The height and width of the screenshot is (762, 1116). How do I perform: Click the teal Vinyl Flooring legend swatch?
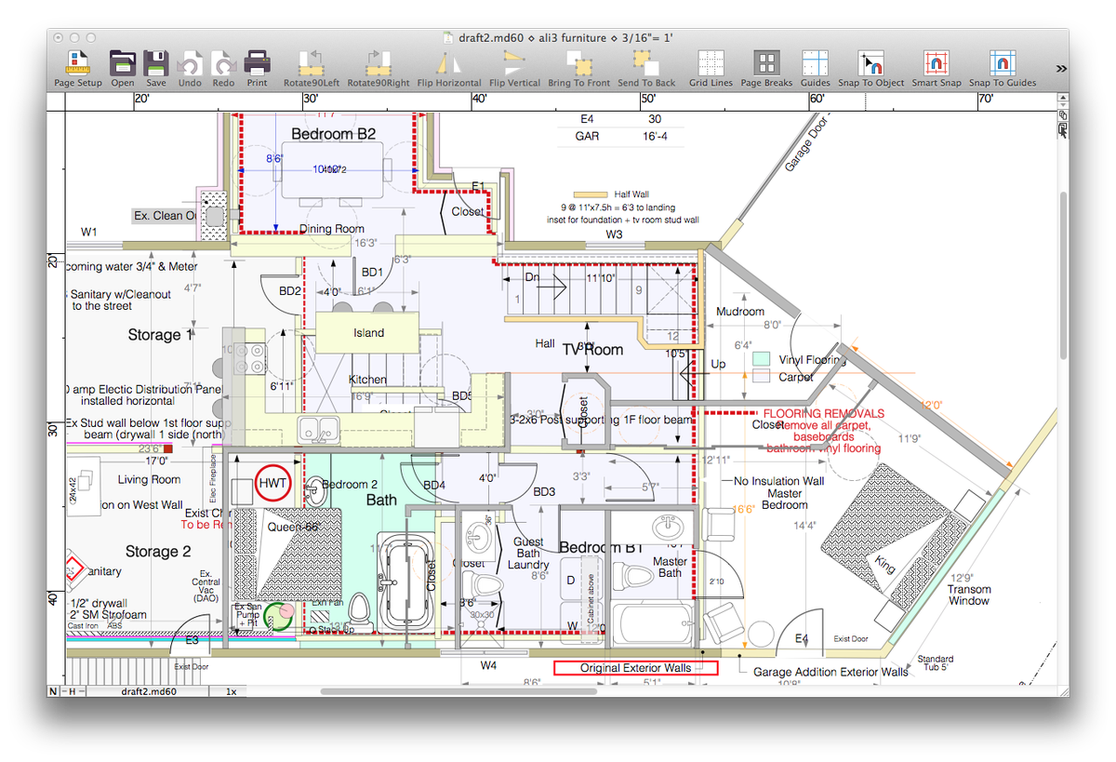pos(762,358)
